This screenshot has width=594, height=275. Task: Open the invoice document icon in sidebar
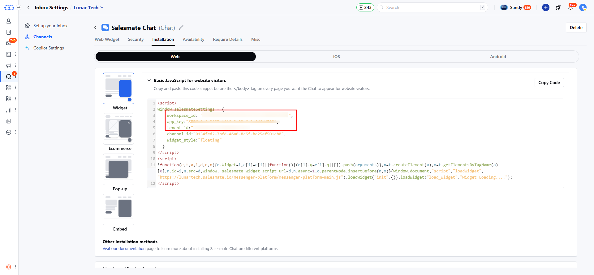tap(9, 54)
